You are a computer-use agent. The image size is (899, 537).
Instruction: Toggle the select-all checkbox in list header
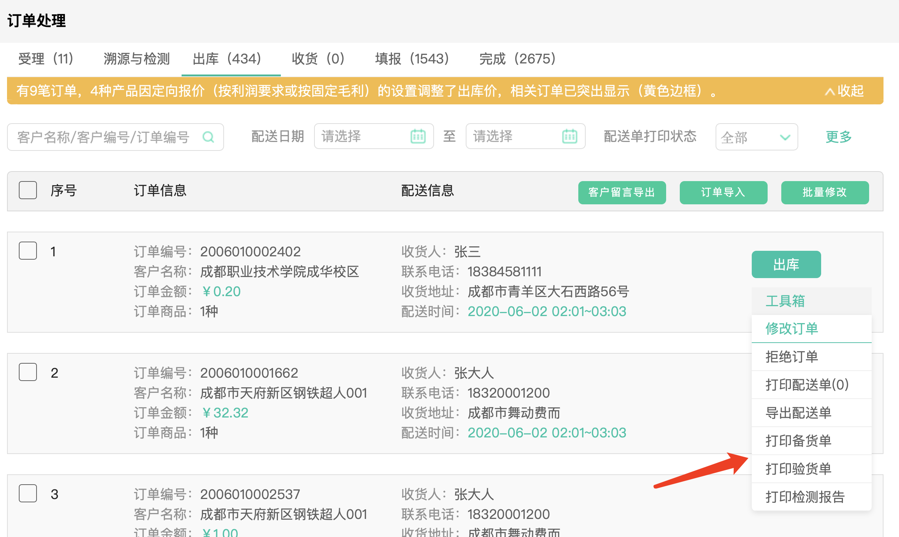(28, 190)
